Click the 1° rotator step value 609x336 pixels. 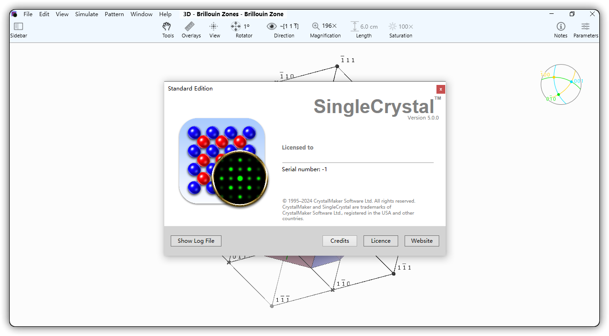pyautogui.click(x=247, y=26)
